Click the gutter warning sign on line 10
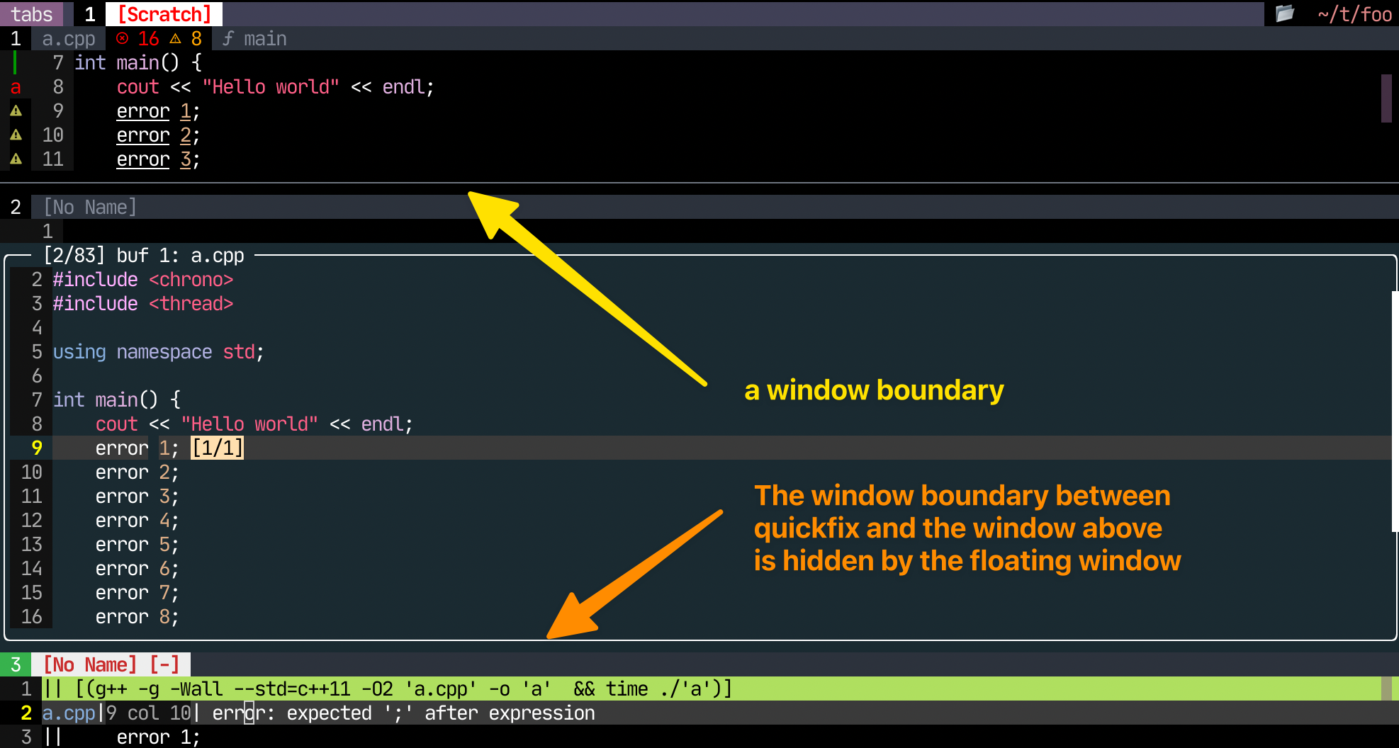Screen dimensions: 1399x748 [x=15, y=135]
